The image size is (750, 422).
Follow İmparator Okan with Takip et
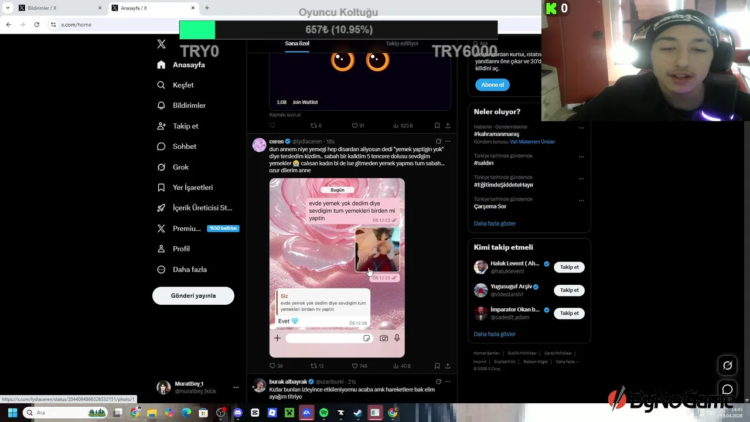569,313
